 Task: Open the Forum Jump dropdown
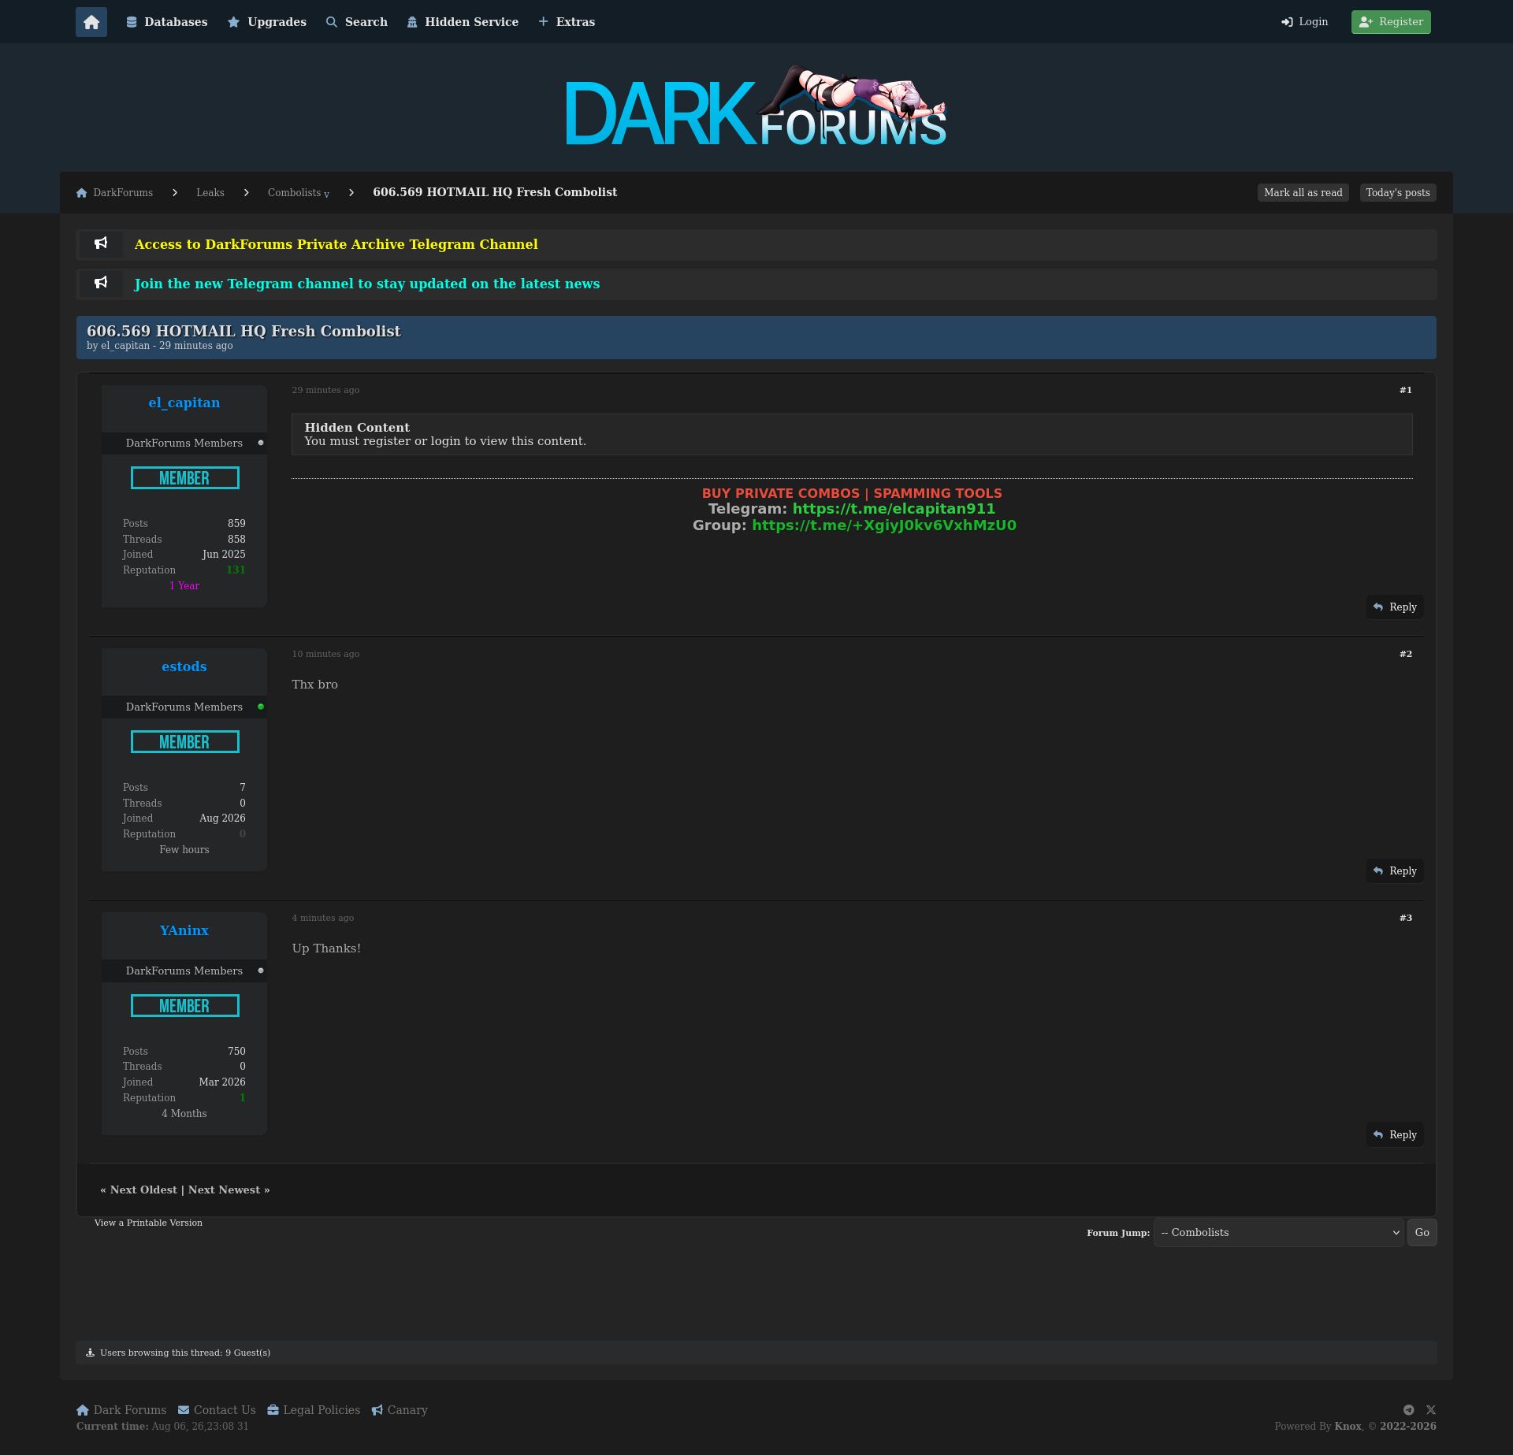coord(1278,1233)
